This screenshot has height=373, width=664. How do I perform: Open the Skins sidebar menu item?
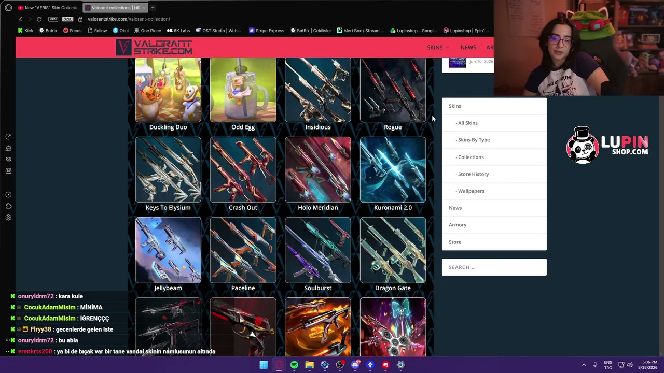(455, 106)
